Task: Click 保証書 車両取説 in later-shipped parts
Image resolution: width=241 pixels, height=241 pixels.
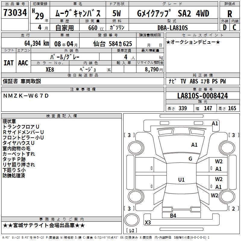Action: pyautogui.click(x=22, y=81)
